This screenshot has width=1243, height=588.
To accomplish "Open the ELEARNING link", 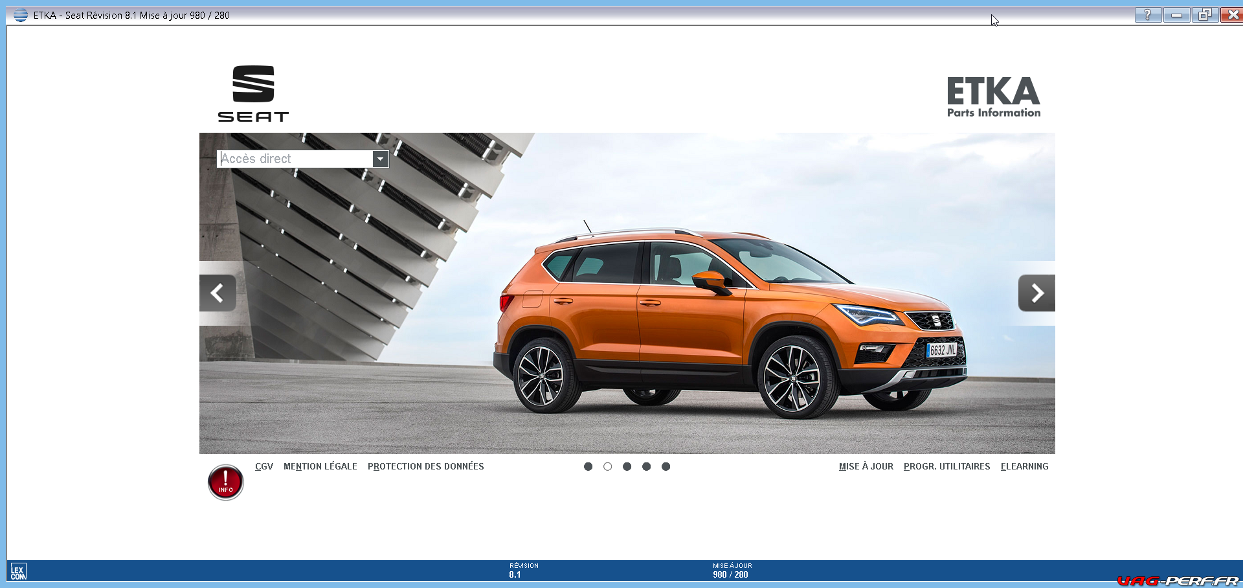I will click(x=1025, y=466).
